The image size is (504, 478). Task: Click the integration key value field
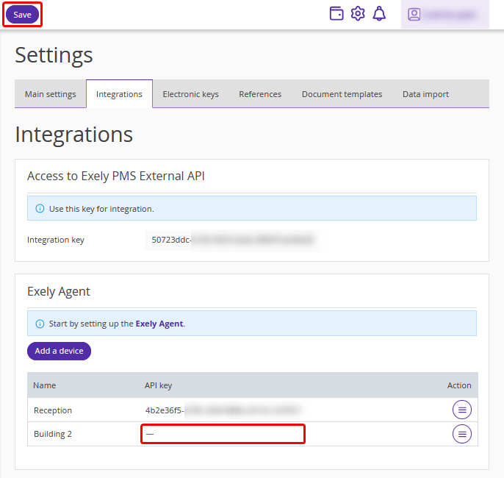click(x=232, y=240)
